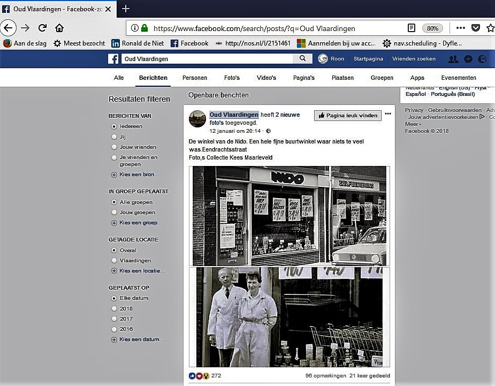Expand 'Kies een bron...'
The width and height of the screenshot is (495, 386).
(135, 175)
